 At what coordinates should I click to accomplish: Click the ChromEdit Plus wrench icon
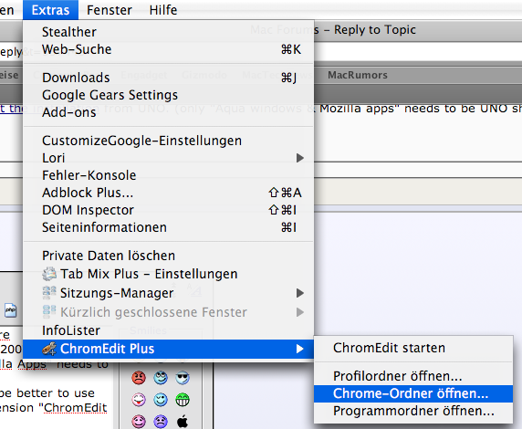point(49,349)
